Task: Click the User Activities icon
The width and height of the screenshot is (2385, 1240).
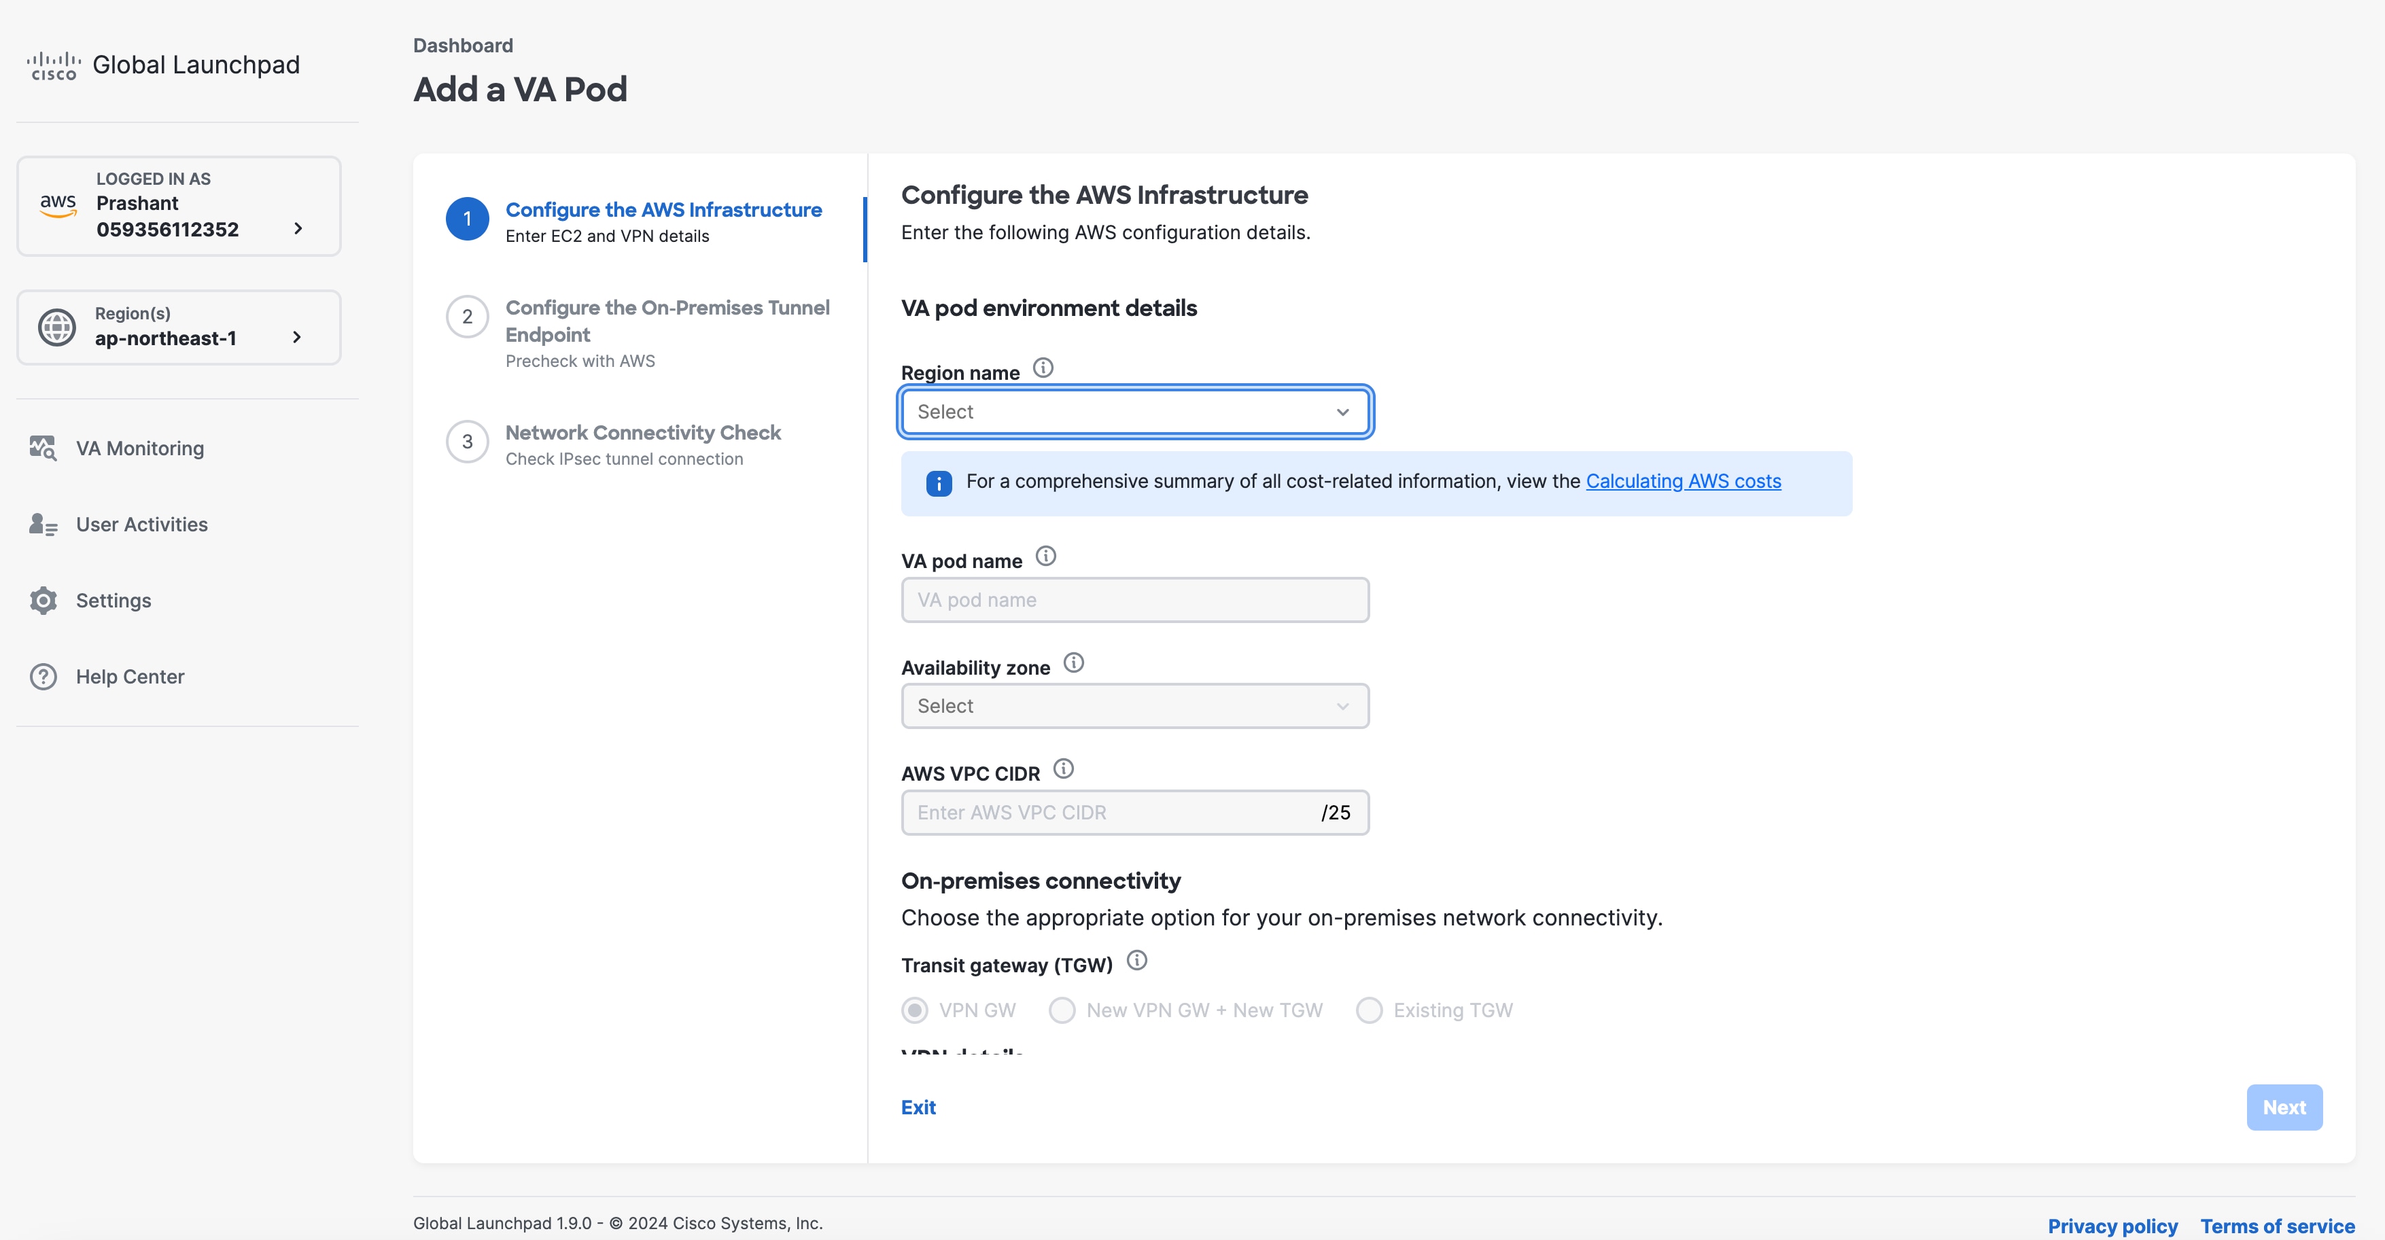Action: click(43, 525)
